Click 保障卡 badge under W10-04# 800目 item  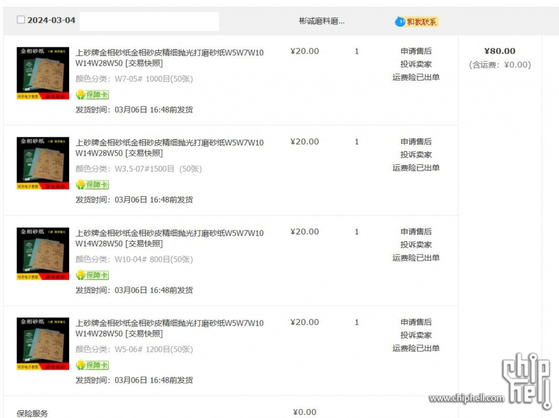tap(93, 275)
